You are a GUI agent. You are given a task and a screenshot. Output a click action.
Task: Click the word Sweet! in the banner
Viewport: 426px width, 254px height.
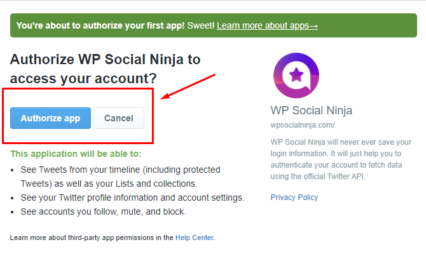pos(201,25)
